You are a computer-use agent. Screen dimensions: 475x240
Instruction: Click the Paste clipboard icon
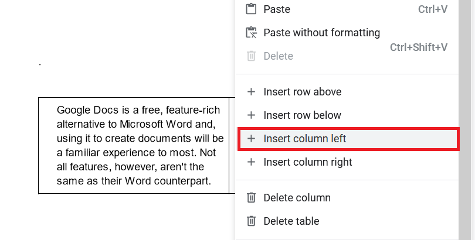[x=251, y=9]
